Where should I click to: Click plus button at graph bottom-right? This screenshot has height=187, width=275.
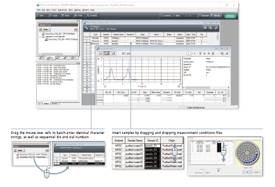point(179,86)
